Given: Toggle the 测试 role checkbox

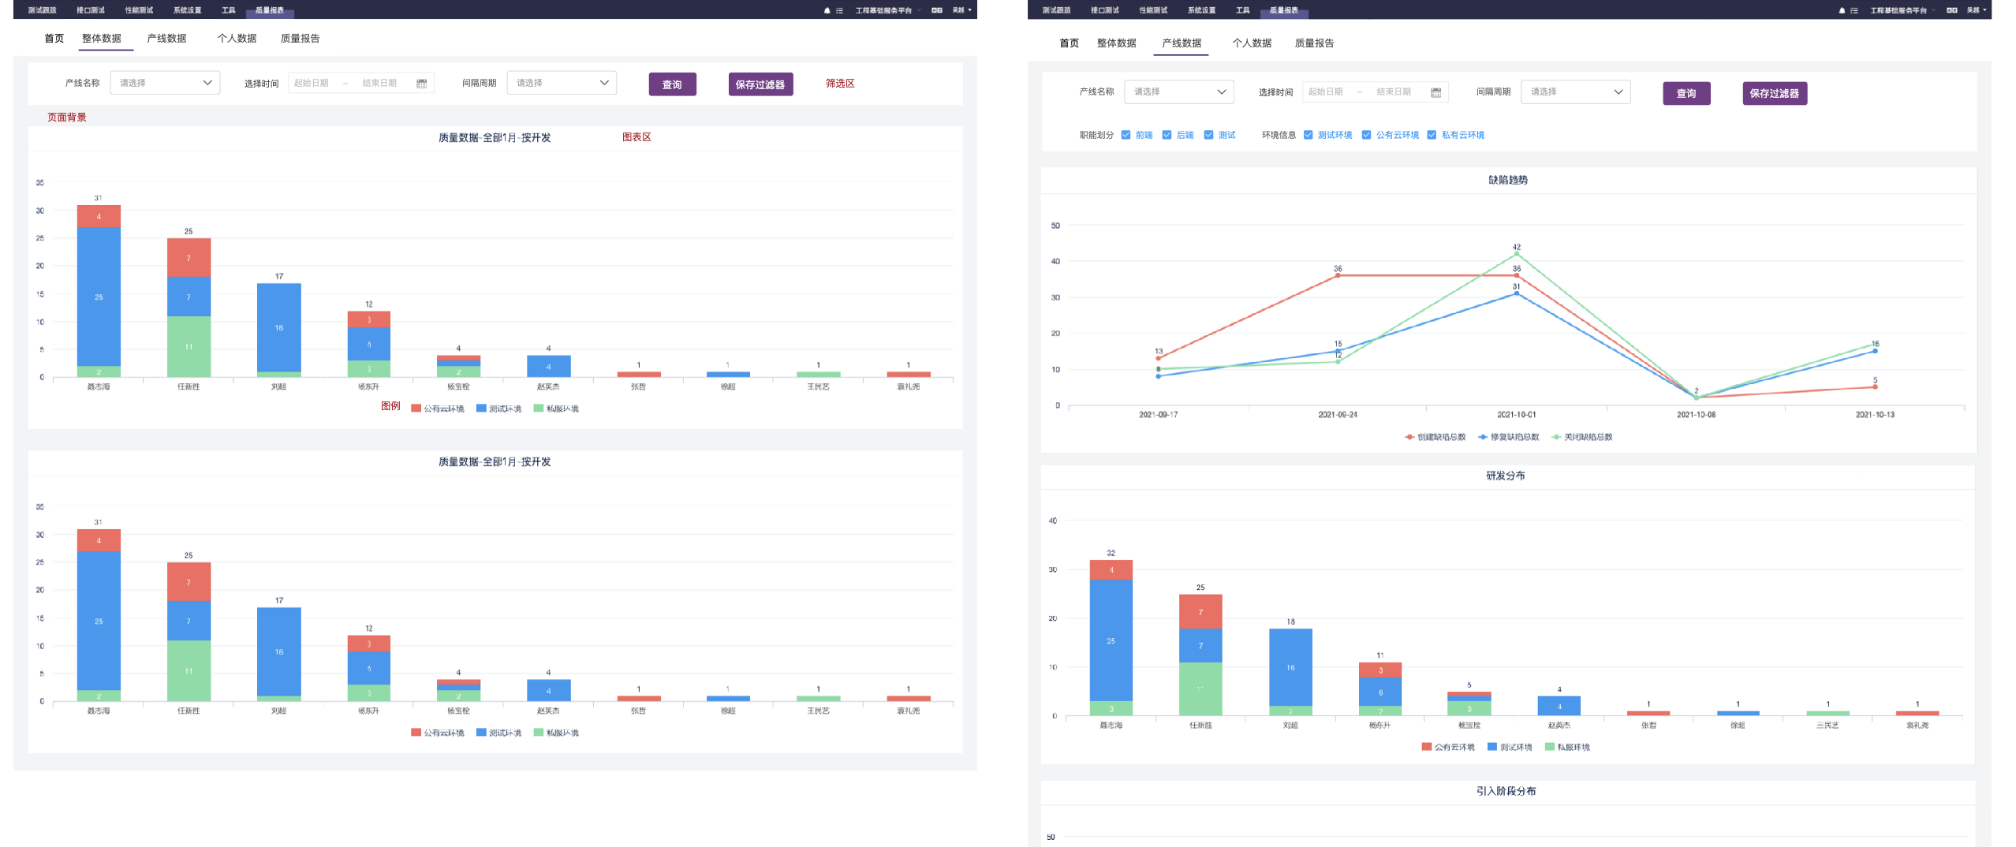Looking at the screenshot, I should point(1208,135).
